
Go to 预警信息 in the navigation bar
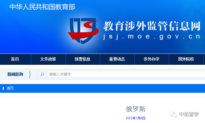pos(82,59)
